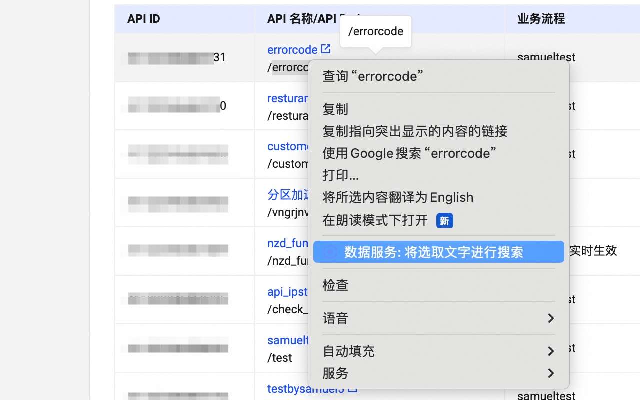Click the /vngrjnv API path text
This screenshot has height=400, width=640.
coord(289,212)
